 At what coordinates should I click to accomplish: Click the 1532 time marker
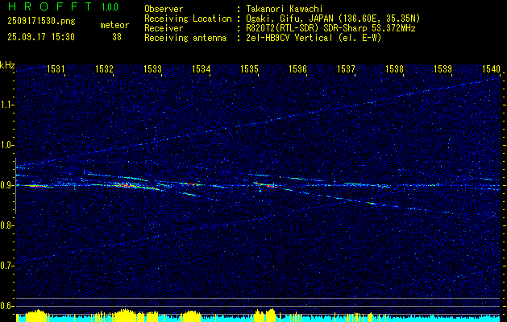pyautogui.click(x=104, y=68)
